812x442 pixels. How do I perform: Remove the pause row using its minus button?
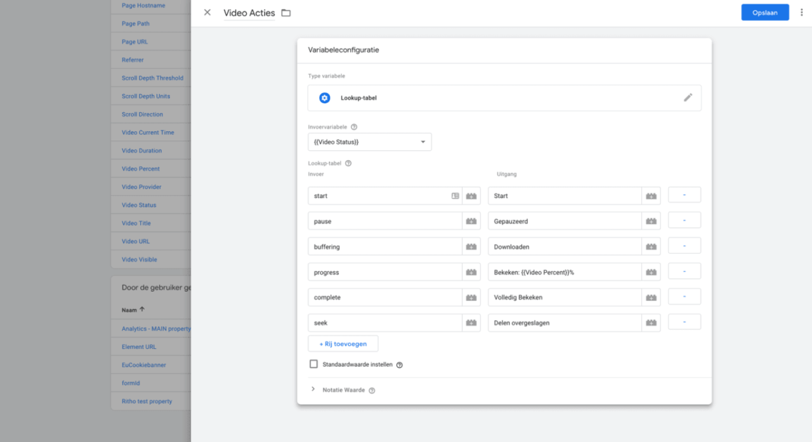tap(684, 220)
